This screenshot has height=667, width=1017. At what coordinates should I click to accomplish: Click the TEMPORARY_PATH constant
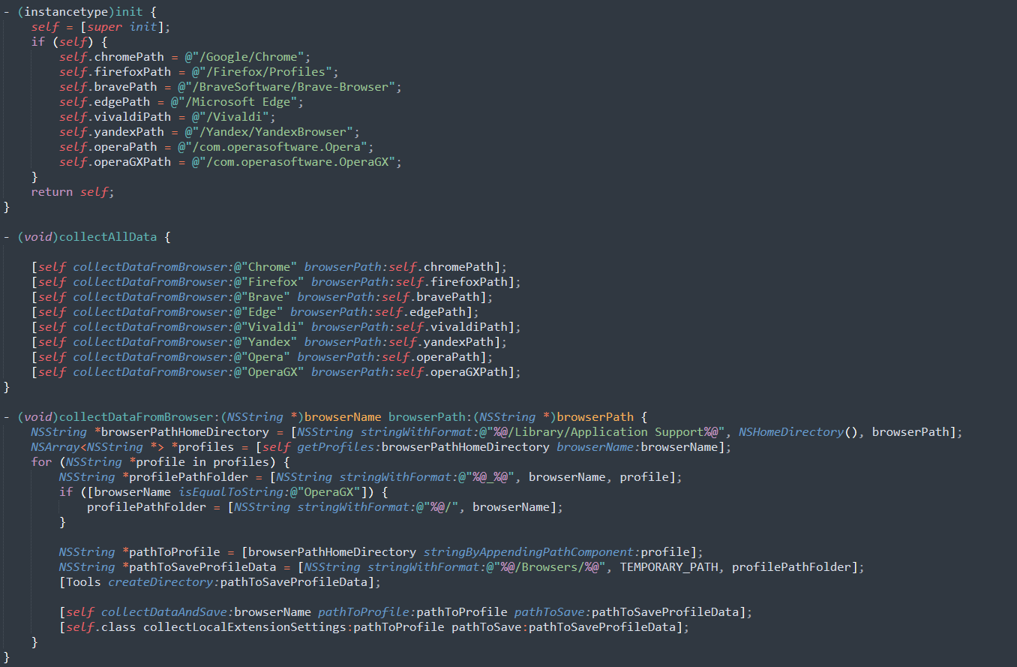668,567
